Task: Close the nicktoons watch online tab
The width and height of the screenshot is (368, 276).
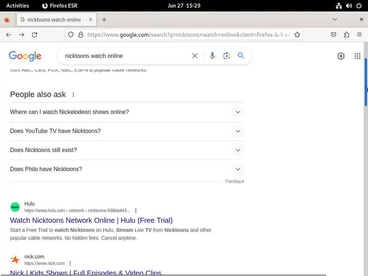Action: [91, 19]
